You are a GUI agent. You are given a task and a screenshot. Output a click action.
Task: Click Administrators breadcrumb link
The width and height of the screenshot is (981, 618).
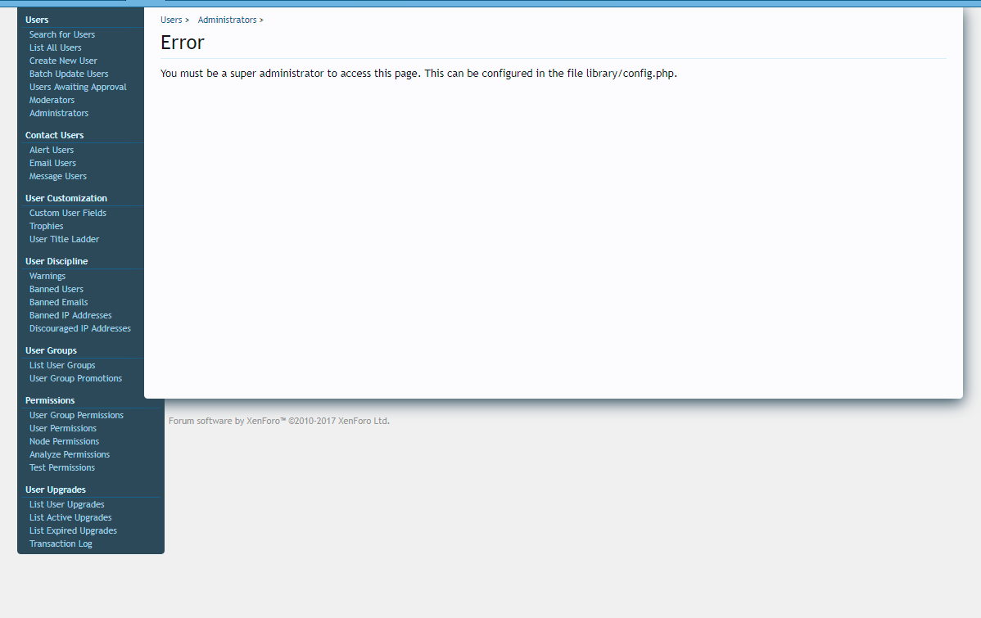click(227, 20)
